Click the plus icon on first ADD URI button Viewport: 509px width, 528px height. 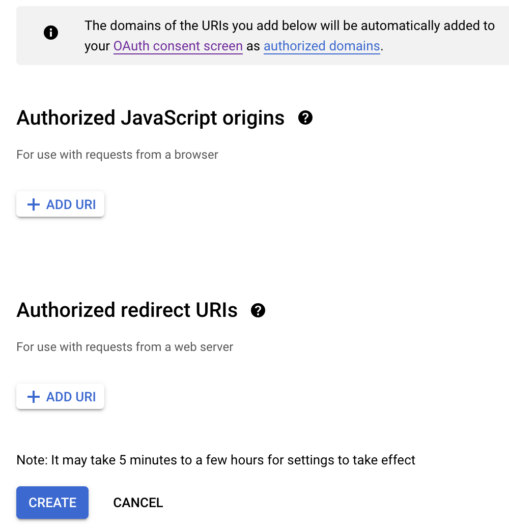33,204
